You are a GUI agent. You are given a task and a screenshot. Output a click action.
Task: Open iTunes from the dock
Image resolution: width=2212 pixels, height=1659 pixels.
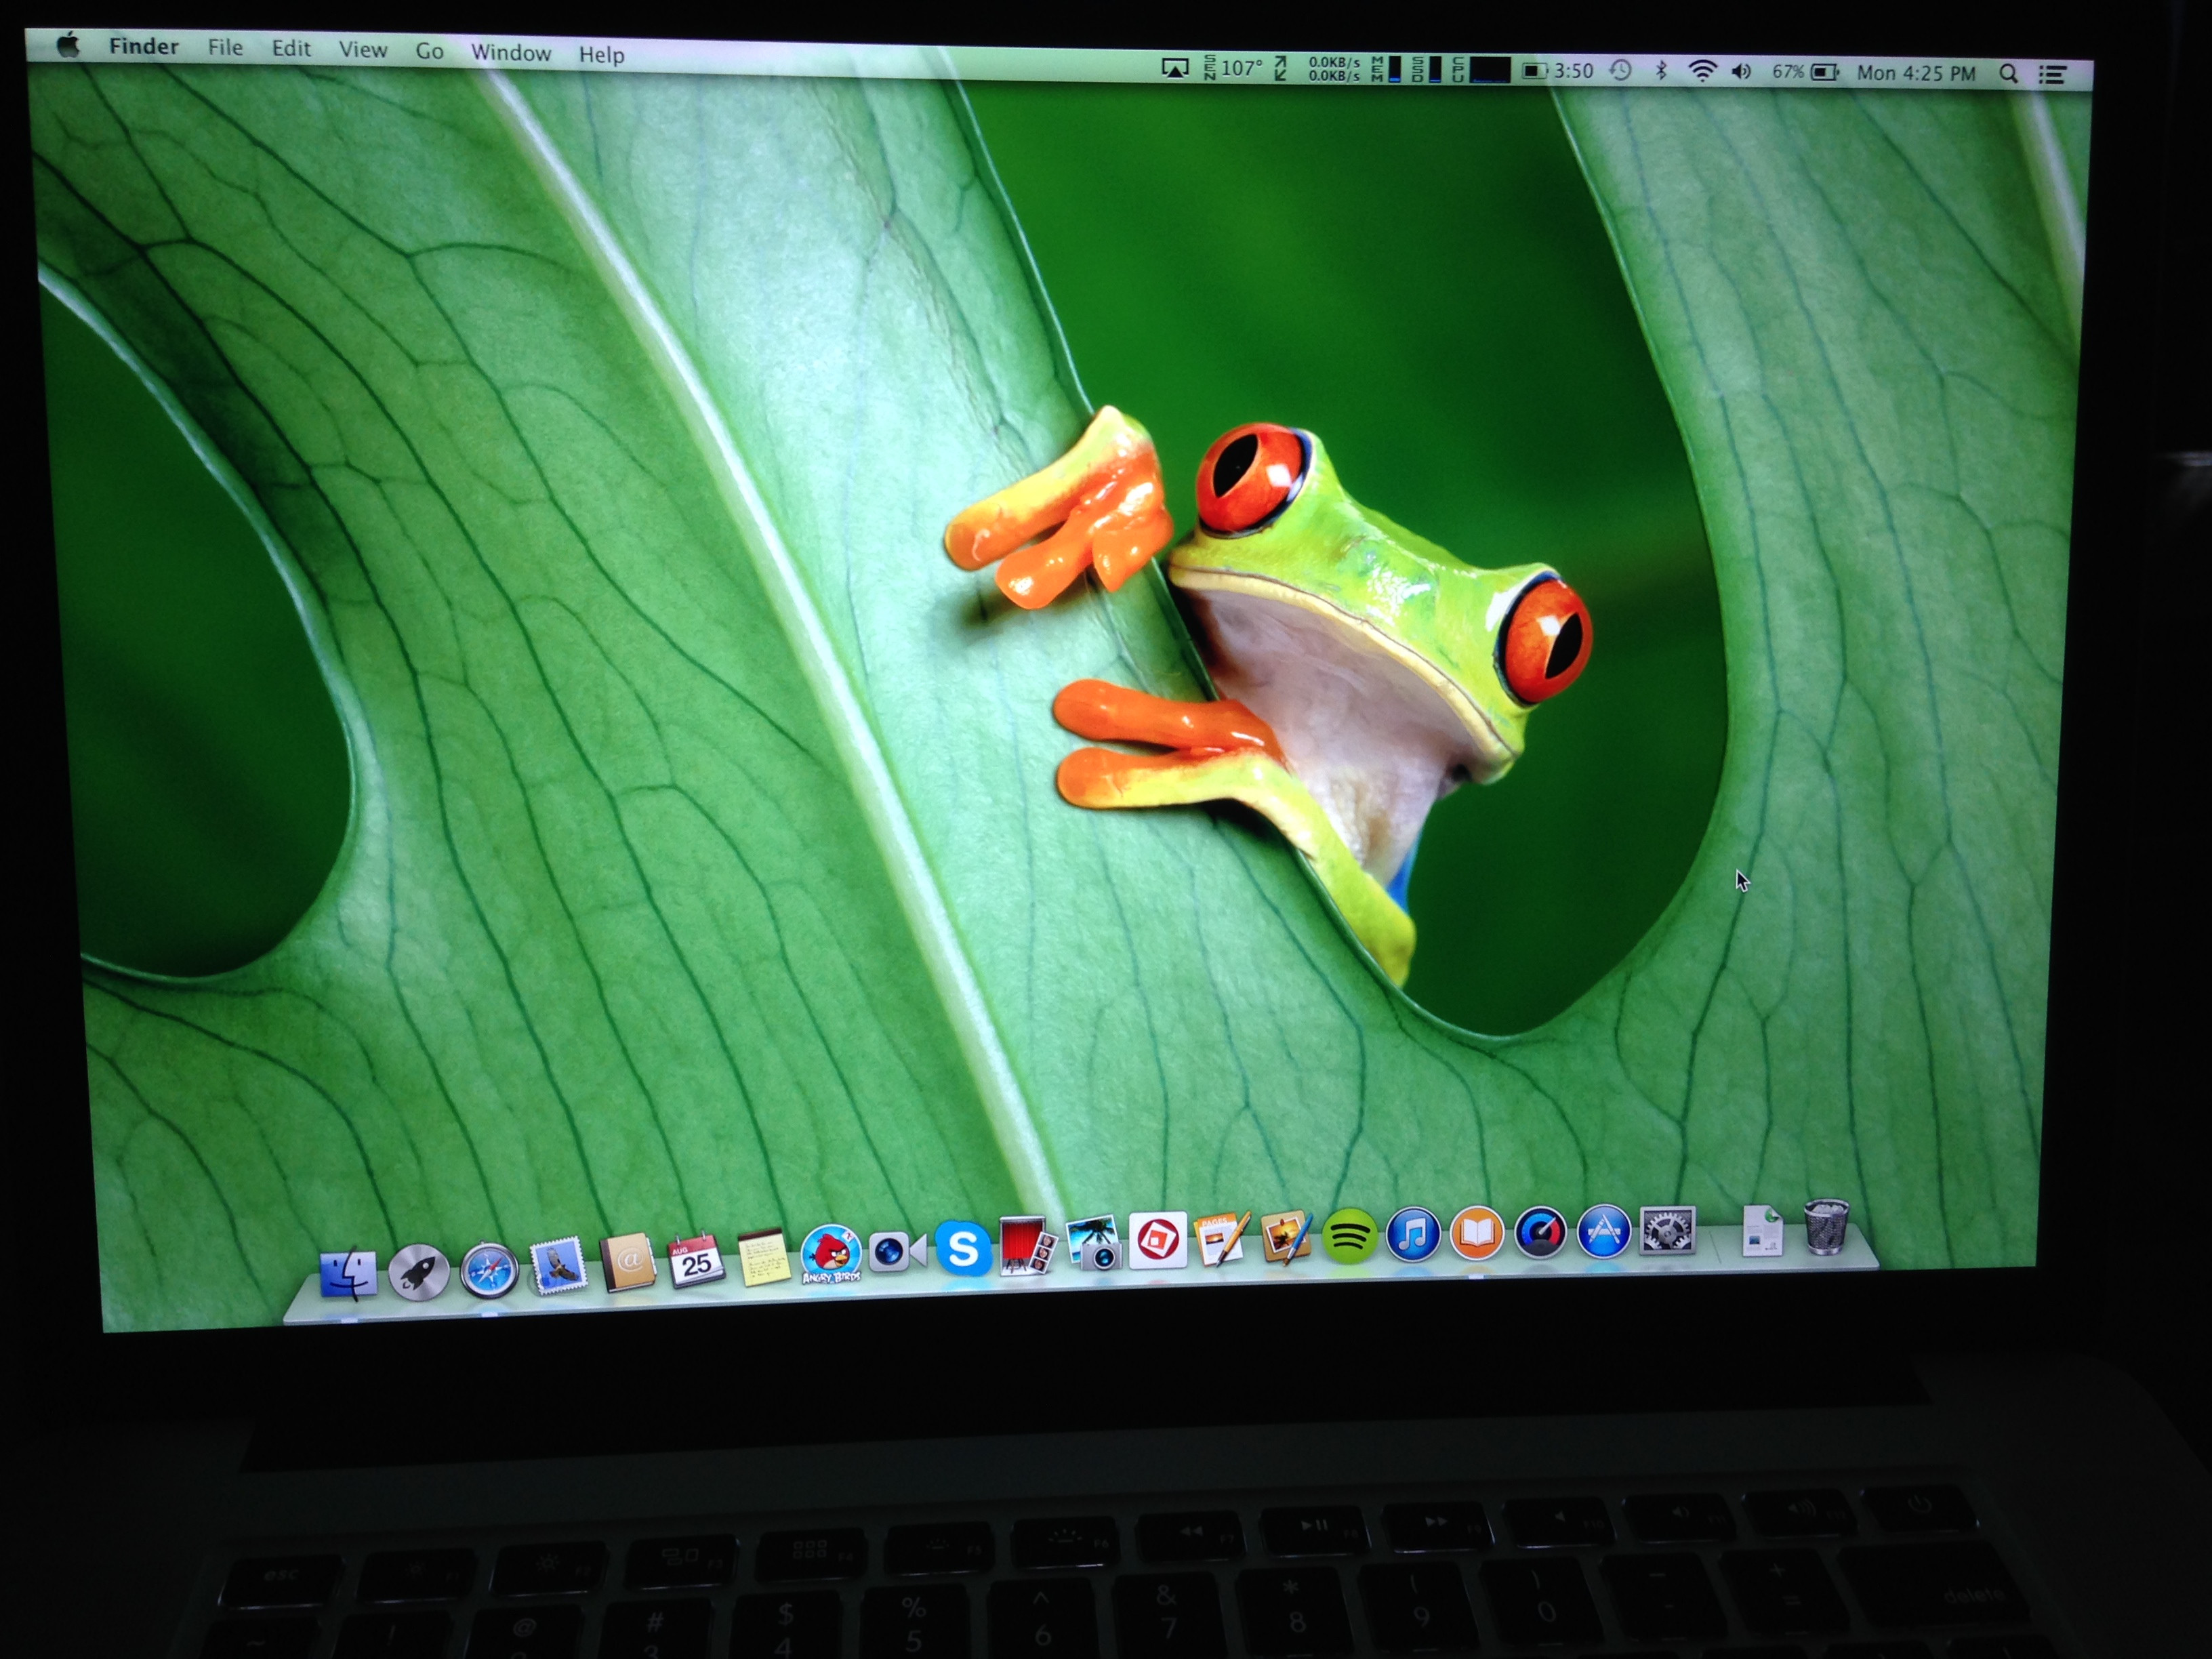1413,1235
